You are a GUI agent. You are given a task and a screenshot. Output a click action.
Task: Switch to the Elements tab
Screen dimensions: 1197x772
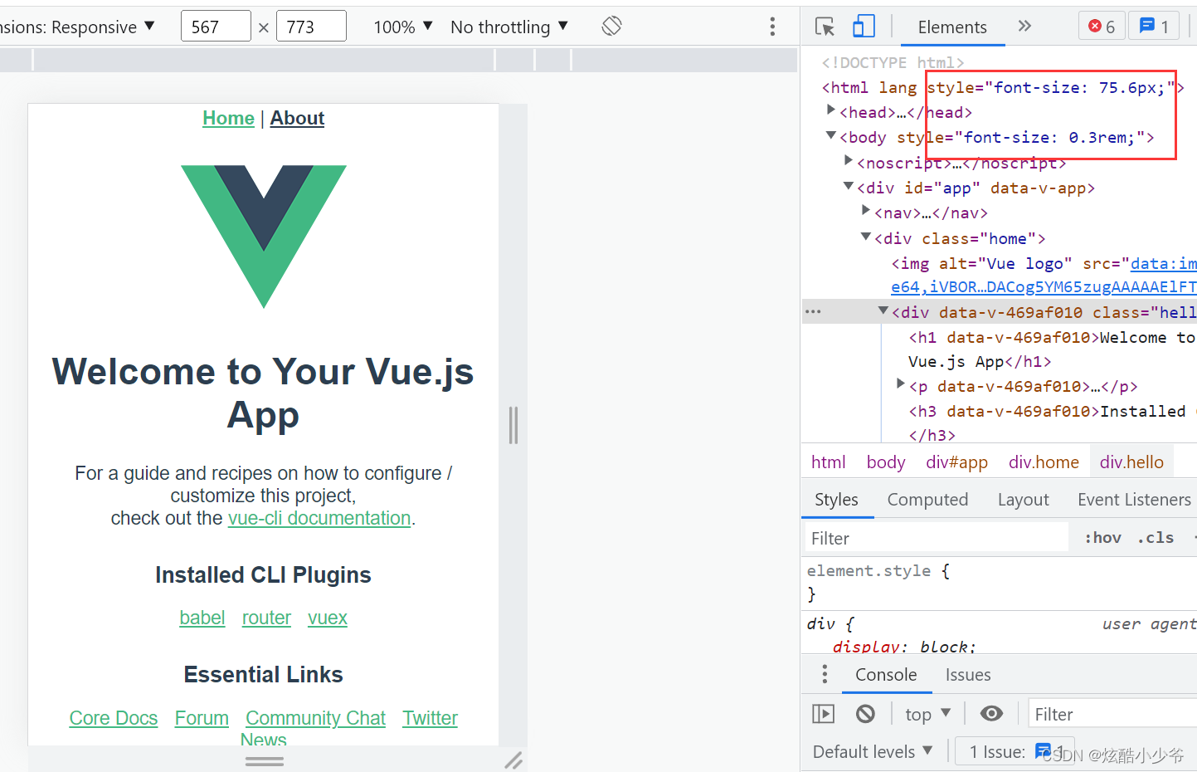coord(952,27)
